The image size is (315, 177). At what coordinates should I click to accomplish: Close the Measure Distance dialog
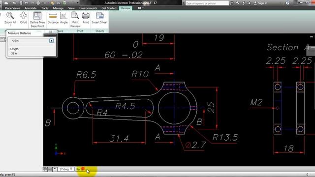click(x=51, y=32)
